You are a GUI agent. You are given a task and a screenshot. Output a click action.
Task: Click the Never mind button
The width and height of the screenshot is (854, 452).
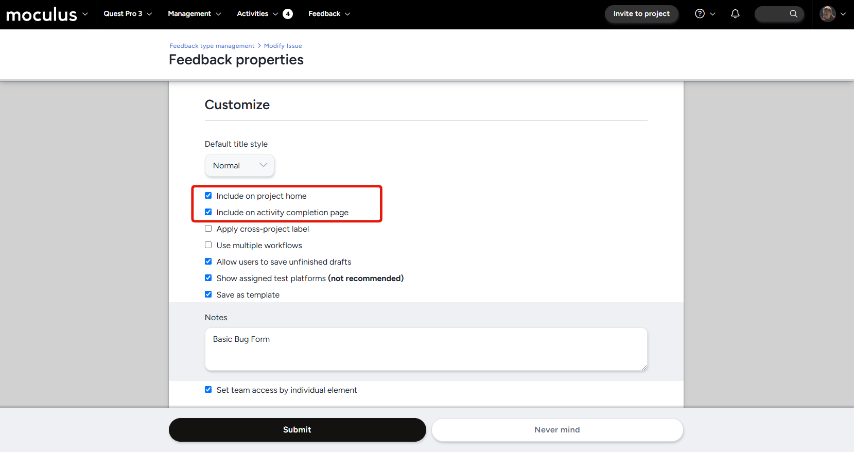tap(557, 430)
